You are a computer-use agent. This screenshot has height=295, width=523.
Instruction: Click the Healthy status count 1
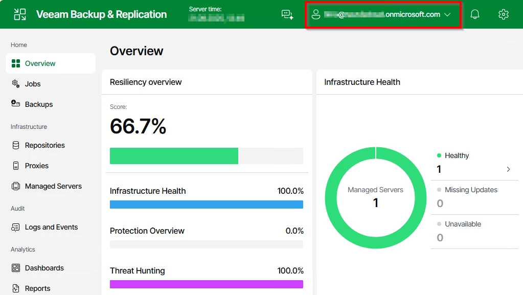(x=439, y=169)
